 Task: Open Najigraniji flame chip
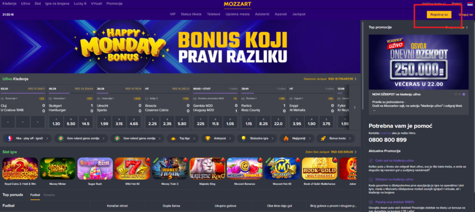296,138
